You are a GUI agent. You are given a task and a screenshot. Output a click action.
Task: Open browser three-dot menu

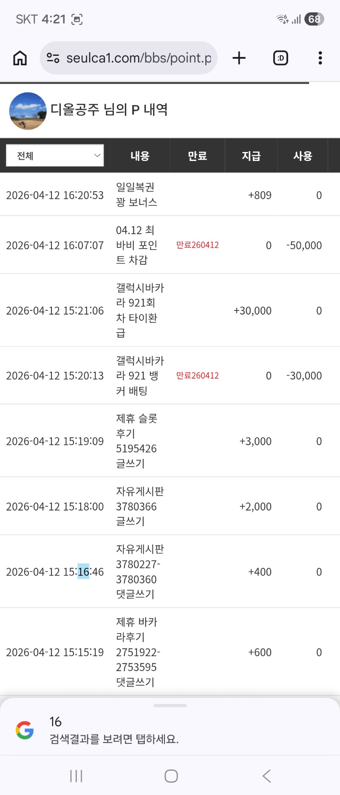(x=320, y=58)
